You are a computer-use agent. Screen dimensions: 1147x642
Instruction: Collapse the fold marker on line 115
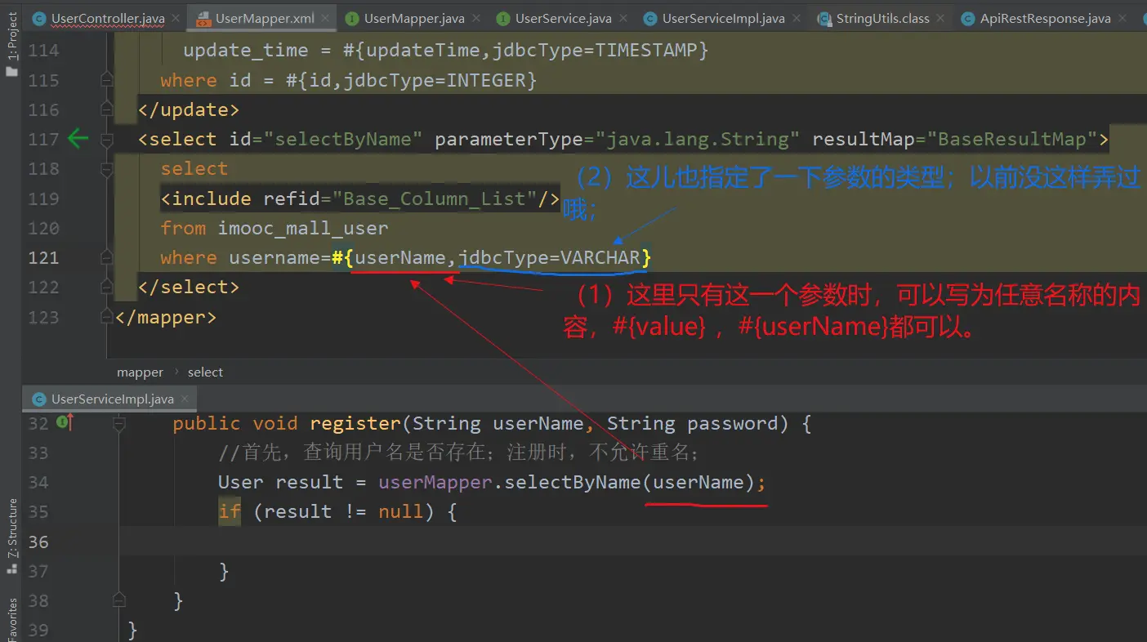tap(107, 80)
